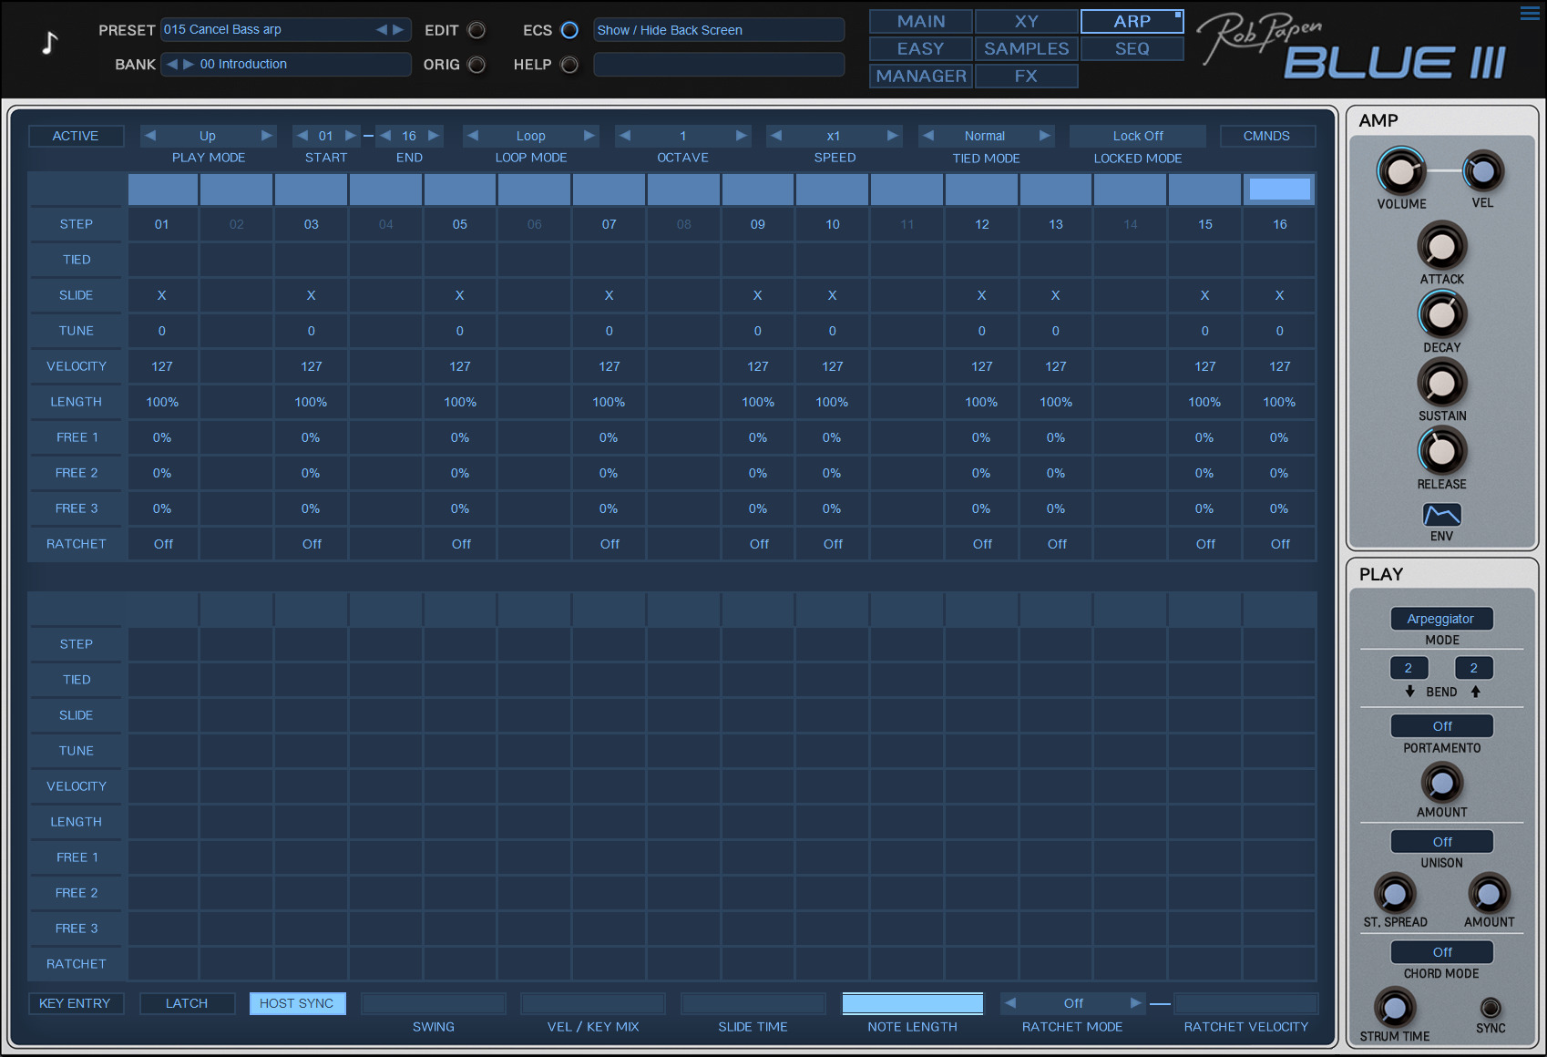The width and height of the screenshot is (1547, 1057).
Task: Click step 16 highlighted header cell
Action: click(x=1279, y=189)
